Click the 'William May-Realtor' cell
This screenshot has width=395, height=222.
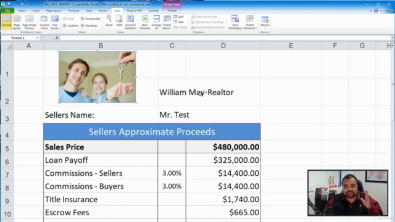[196, 92]
